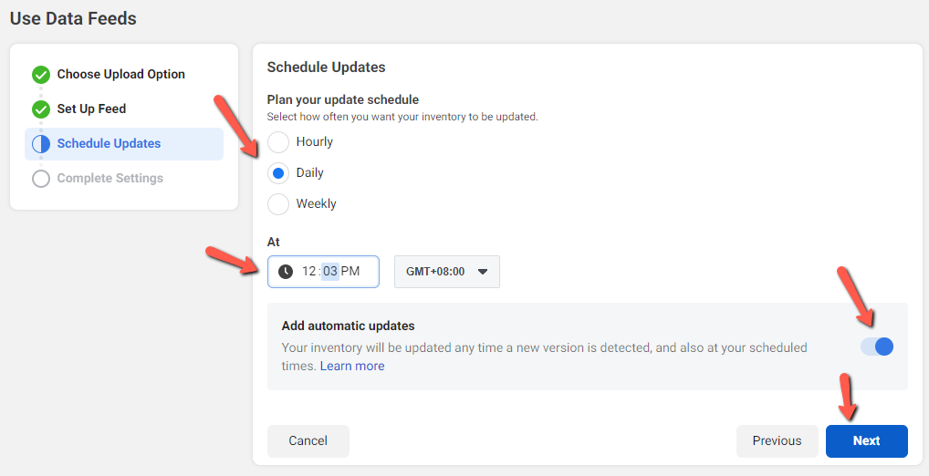Cancel the data feed setup
This screenshot has height=476, width=929.
[308, 441]
